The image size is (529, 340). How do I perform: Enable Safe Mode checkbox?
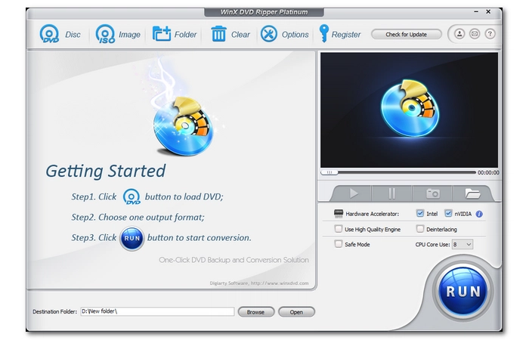338,243
